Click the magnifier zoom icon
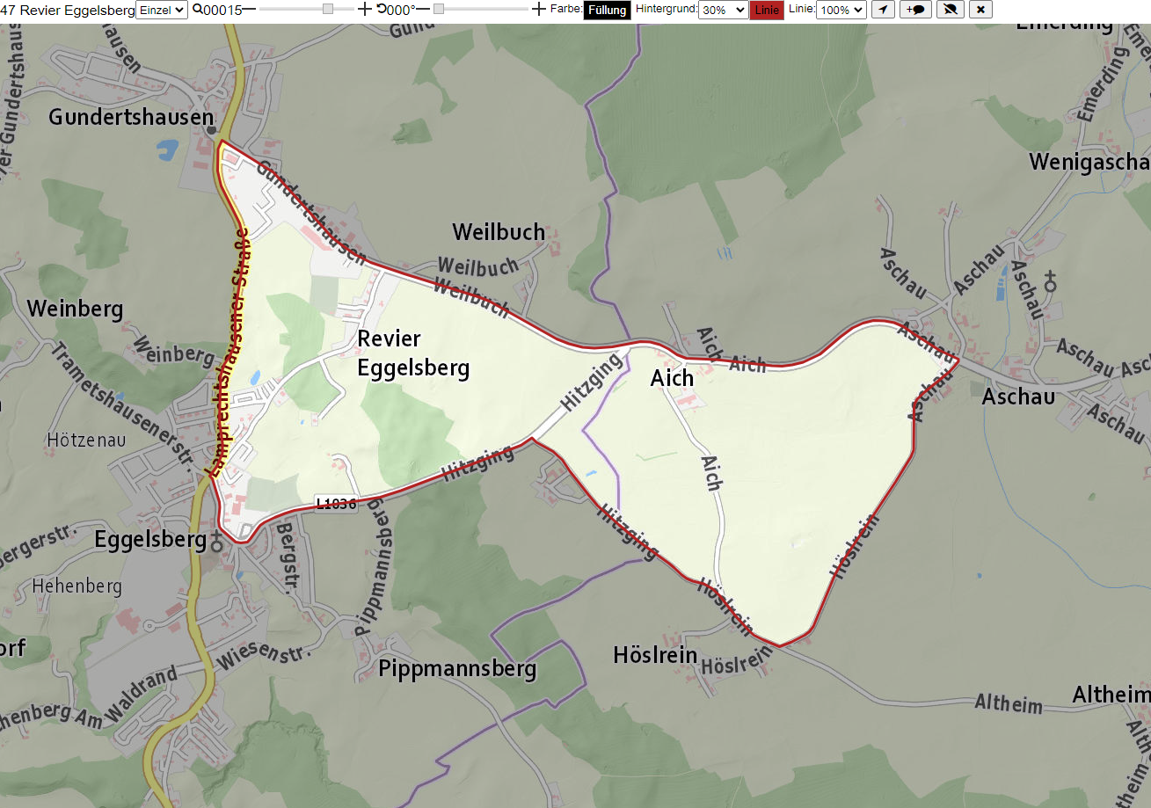Image resolution: width=1151 pixels, height=808 pixels. click(x=198, y=9)
